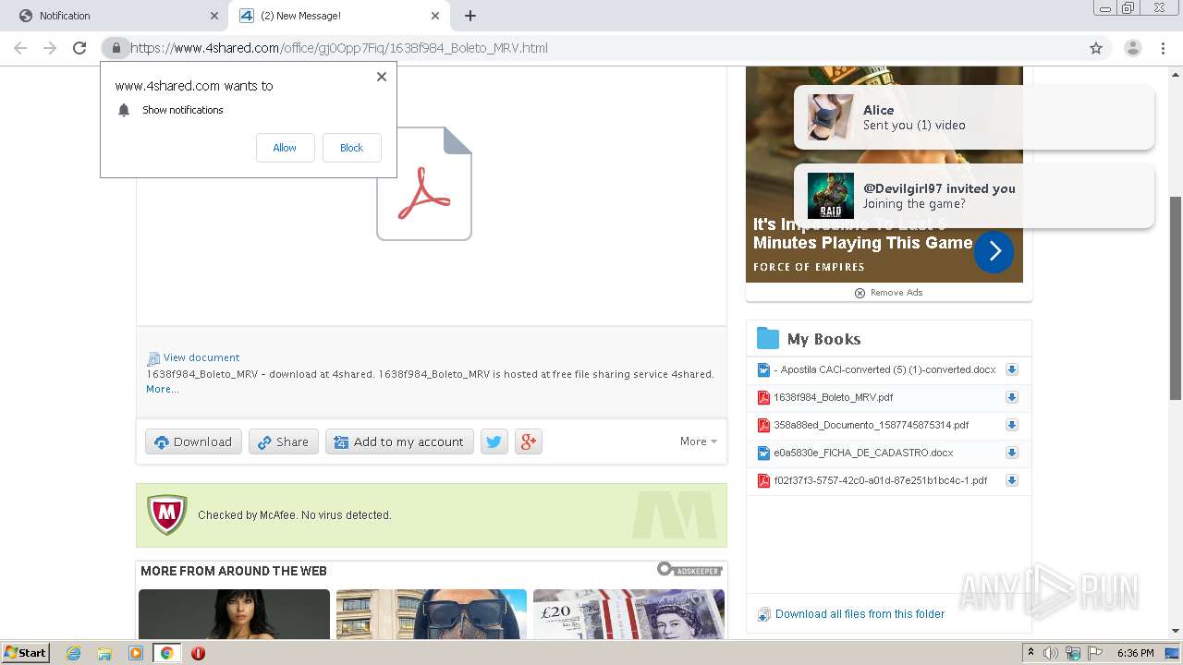Open Chrome three-dot menu
Viewport: 1183px width, 665px height.
[x=1163, y=48]
